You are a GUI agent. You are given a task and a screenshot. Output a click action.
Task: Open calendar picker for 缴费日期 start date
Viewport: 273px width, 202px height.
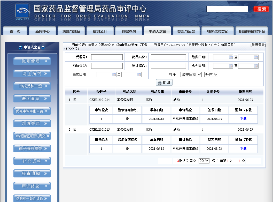coord(231,57)
